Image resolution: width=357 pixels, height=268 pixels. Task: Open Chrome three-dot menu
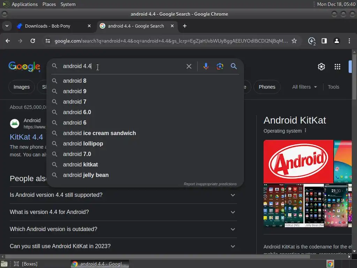click(x=349, y=41)
